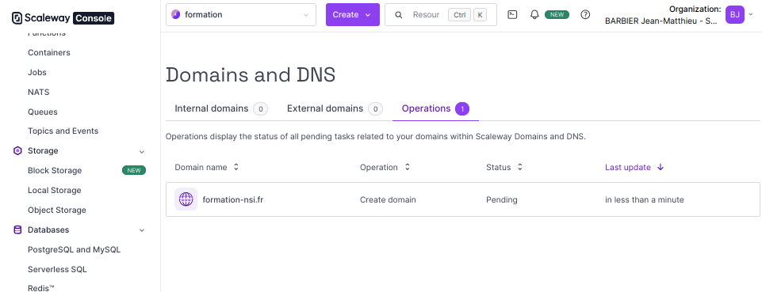This screenshot has width=762, height=292.
Task: Open NATS in the sidebar
Action: click(38, 92)
